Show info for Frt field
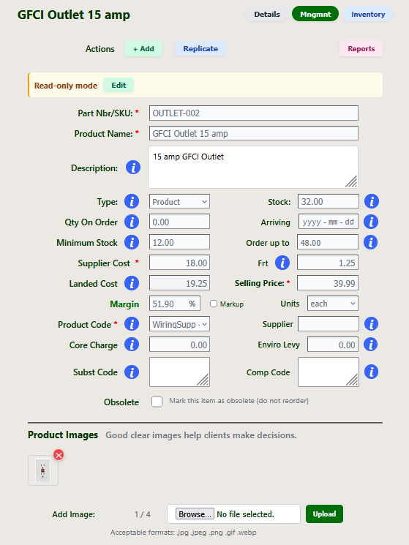Screen dimensions: 409x545 (282, 263)
